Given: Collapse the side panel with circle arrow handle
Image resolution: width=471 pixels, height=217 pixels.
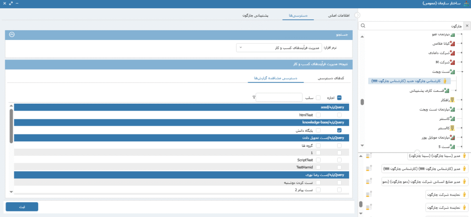Looking at the screenshot, I should pyautogui.click(x=357, y=15).
